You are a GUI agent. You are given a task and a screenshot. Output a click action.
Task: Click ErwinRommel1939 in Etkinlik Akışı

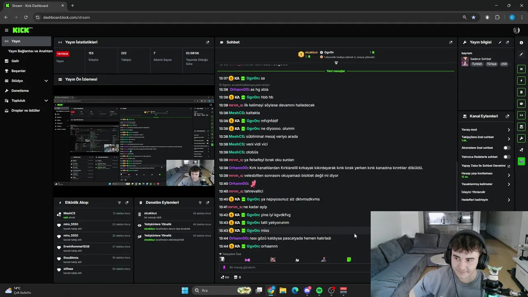point(76,247)
